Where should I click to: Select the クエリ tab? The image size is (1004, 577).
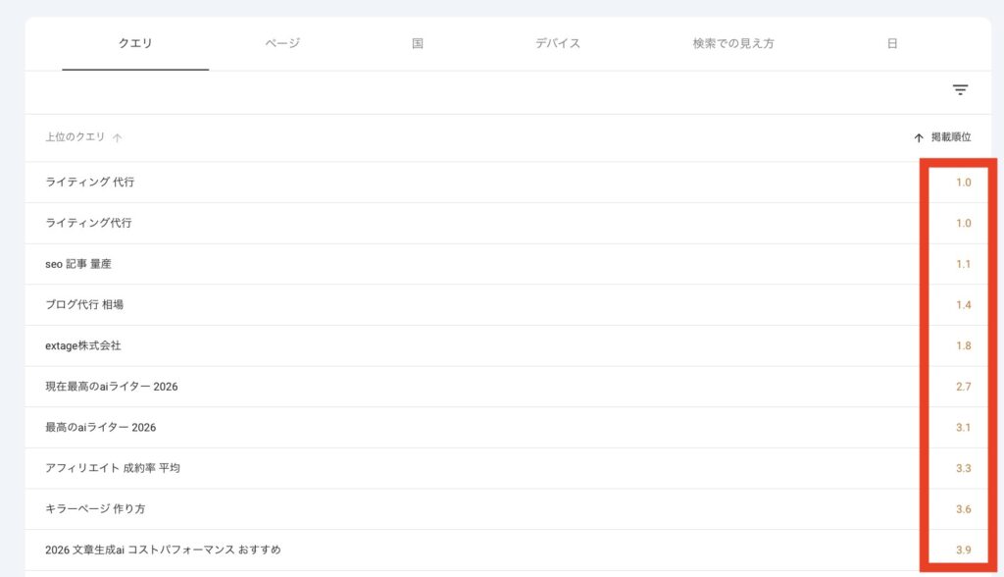[135, 42]
